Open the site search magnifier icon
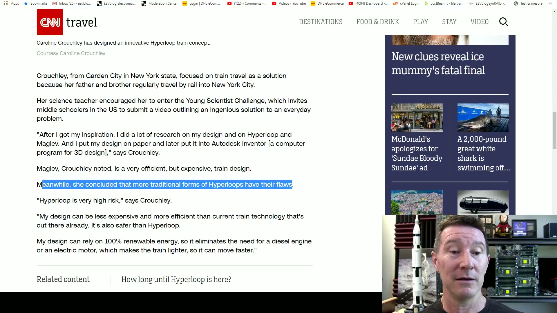Screen dimensions: 557x313 (x=503, y=22)
